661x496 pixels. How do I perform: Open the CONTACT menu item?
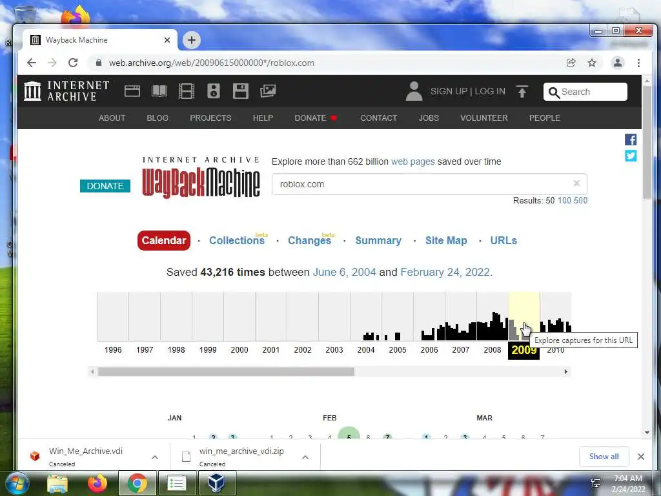pos(378,118)
